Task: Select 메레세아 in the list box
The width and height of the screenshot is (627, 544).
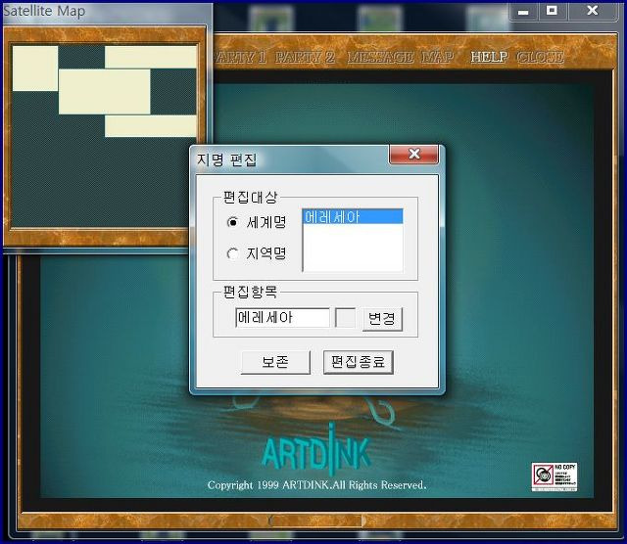Action: click(x=353, y=217)
